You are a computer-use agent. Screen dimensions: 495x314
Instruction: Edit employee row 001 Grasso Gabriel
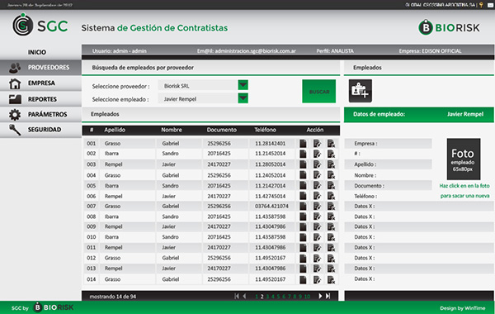tap(317, 144)
